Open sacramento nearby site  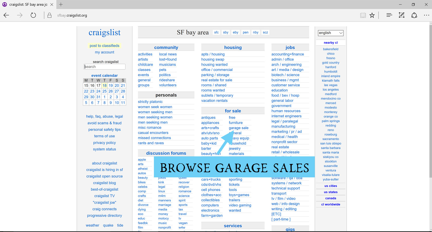tap(330, 139)
